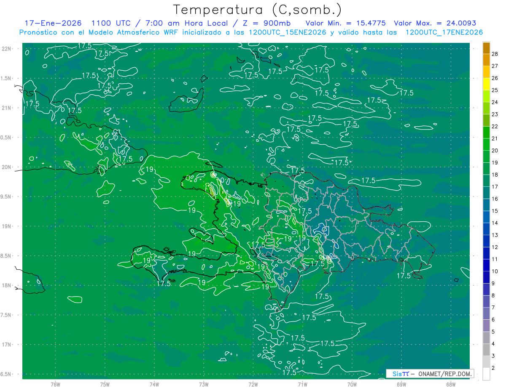Click the "Valor Max. = 24.0093" value
The height and width of the screenshot is (390, 506).
(435, 23)
